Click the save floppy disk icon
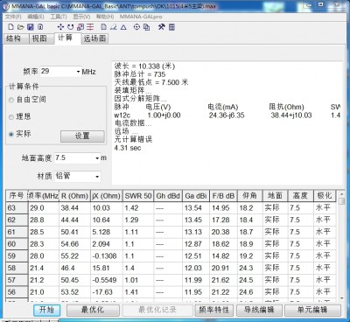 click(31, 27)
